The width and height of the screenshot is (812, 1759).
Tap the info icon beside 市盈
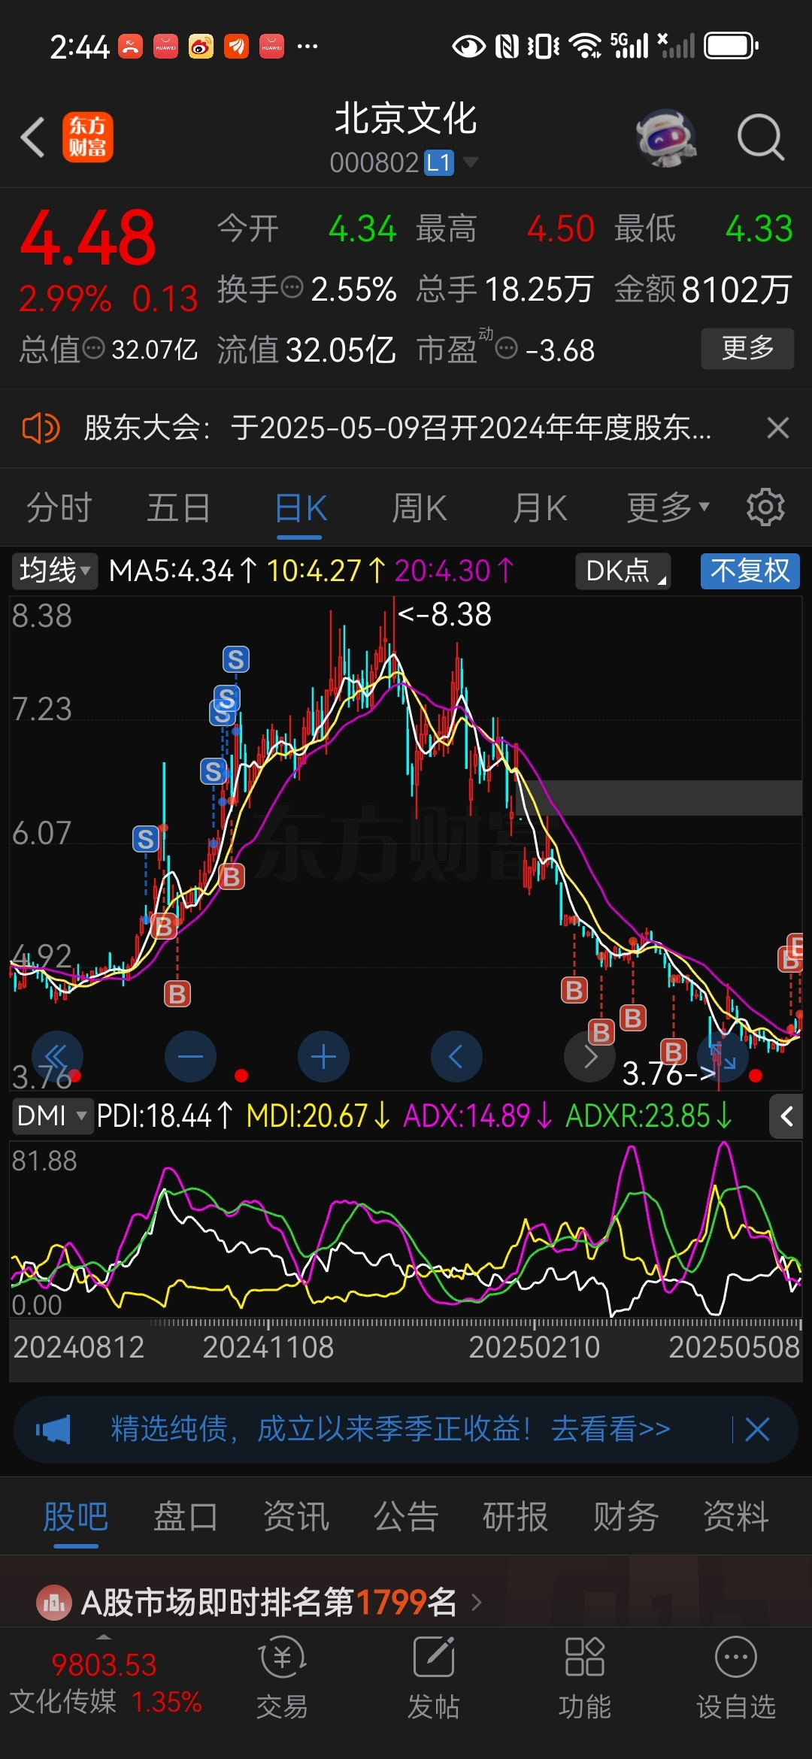[507, 348]
